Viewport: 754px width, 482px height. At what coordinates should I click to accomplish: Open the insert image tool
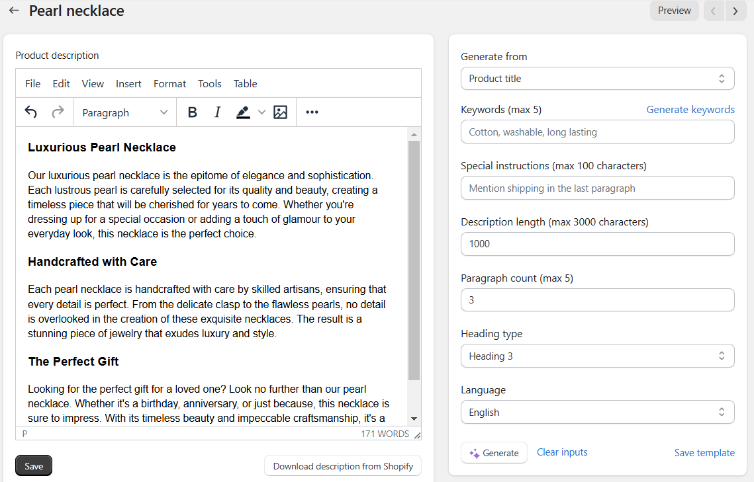280,112
